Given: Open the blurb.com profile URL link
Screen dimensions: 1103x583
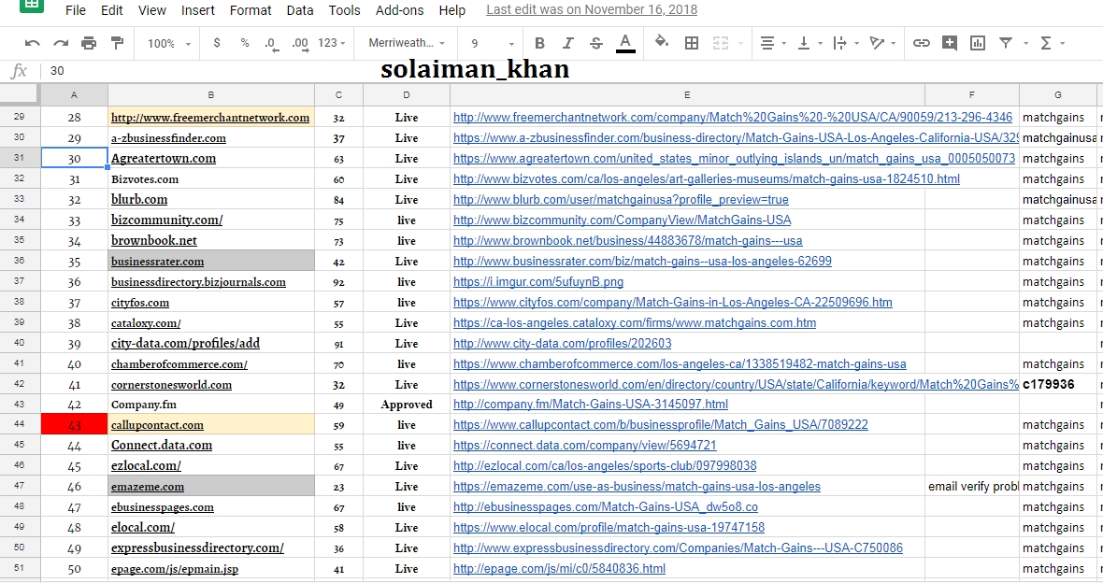Looking at the screenshot, I should coord(621,200).
